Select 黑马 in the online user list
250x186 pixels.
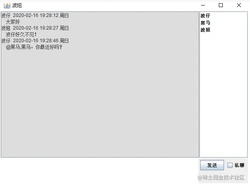(205, 23)
